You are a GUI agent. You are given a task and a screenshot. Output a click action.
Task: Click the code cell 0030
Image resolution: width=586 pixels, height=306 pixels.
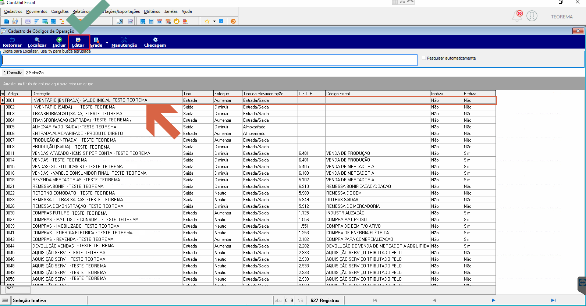tap(18, 213)
